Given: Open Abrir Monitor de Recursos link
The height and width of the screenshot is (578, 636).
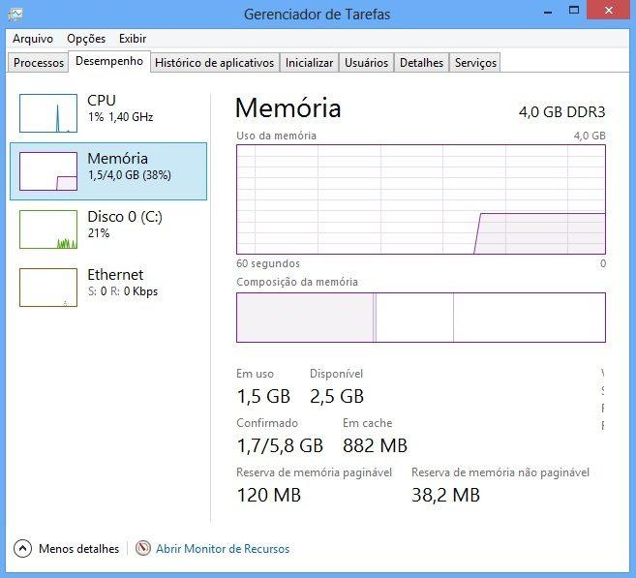Looking at the screenshot, I should 223,549.
